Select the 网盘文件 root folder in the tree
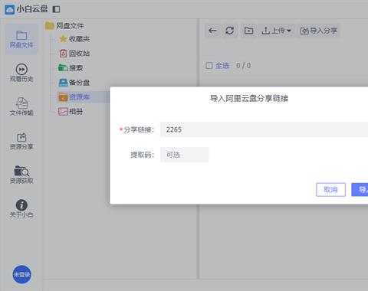Viewport: 368px width, 291px height. (64, 25)
